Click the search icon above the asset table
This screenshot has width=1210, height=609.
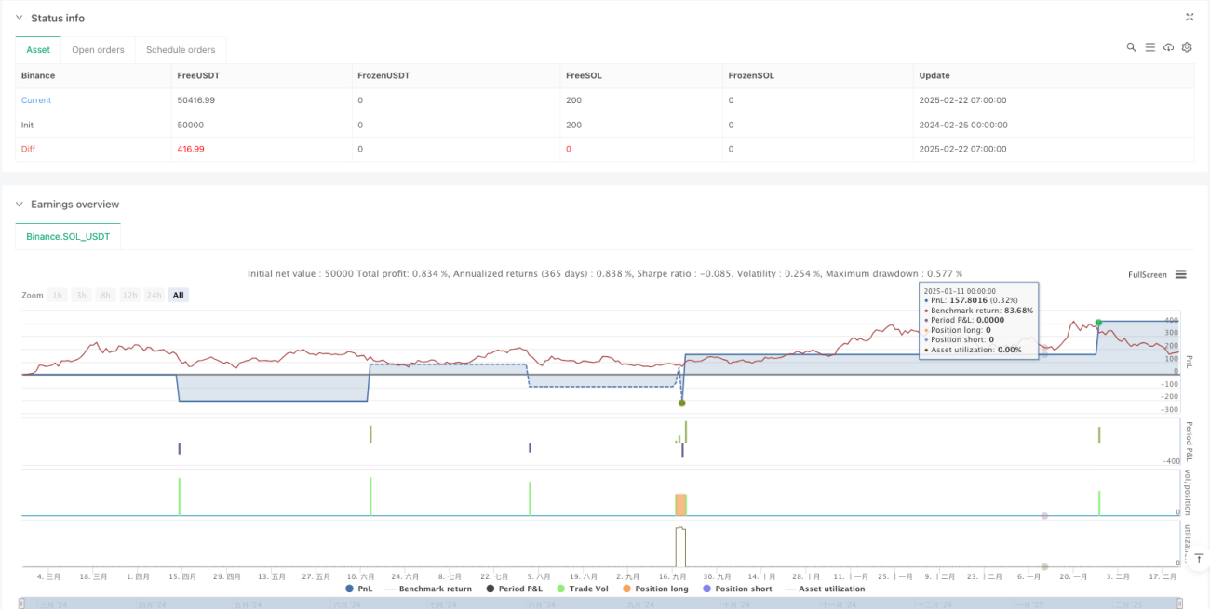point(1131,47)
